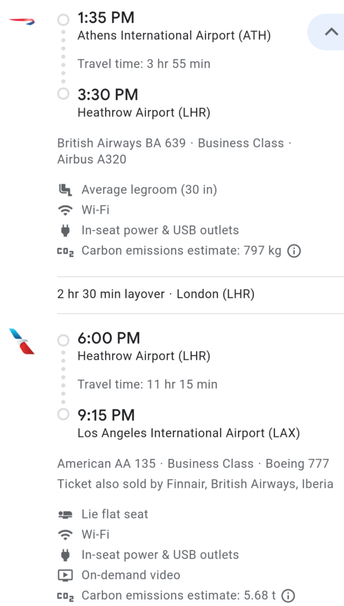344x606 pixels.
Task: Select the 3:30 PM Heathrow arrival marker
Action: pos(63,94)
